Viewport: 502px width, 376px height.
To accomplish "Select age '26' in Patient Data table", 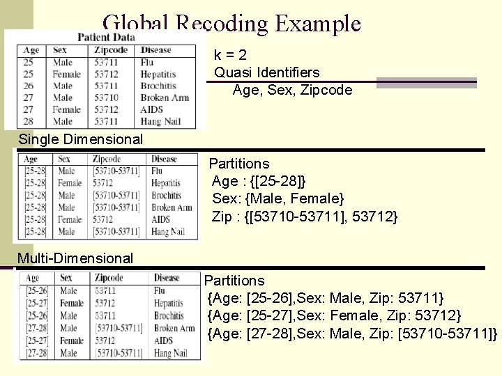I will pos(28,86).
